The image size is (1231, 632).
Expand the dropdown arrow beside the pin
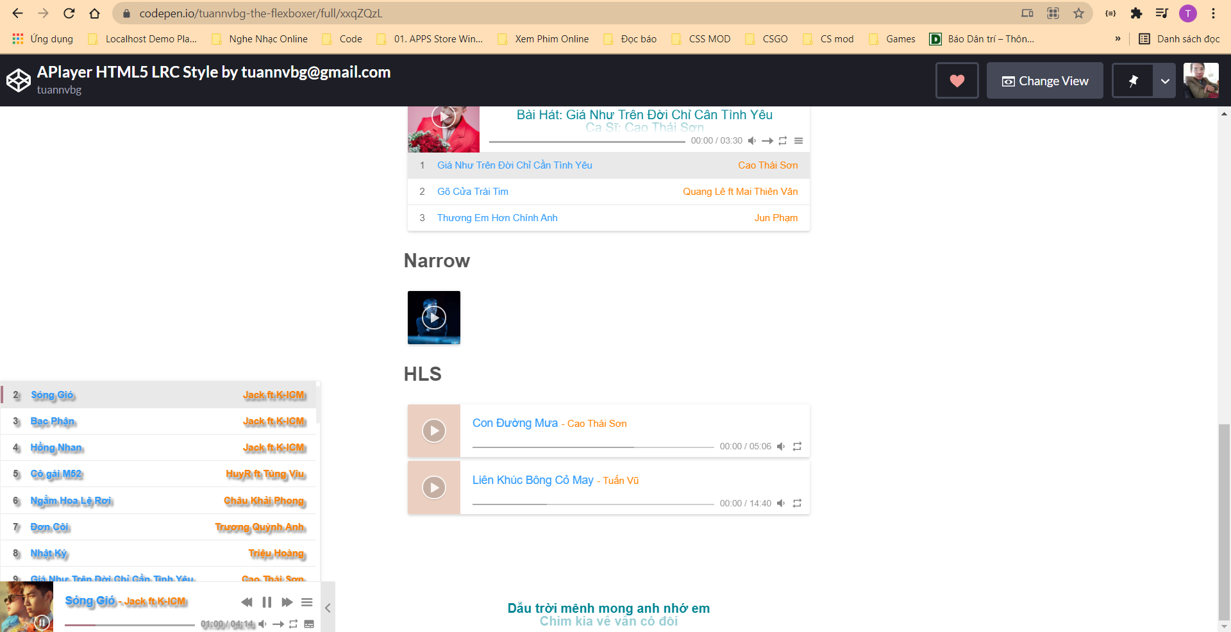pos(1165,81)
